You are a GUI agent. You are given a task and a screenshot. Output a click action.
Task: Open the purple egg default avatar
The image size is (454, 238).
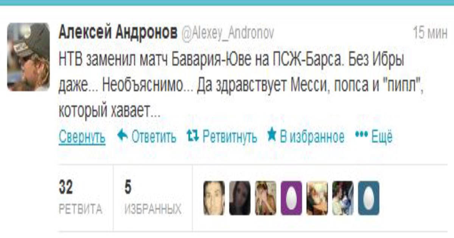click(x=291, y=198)
